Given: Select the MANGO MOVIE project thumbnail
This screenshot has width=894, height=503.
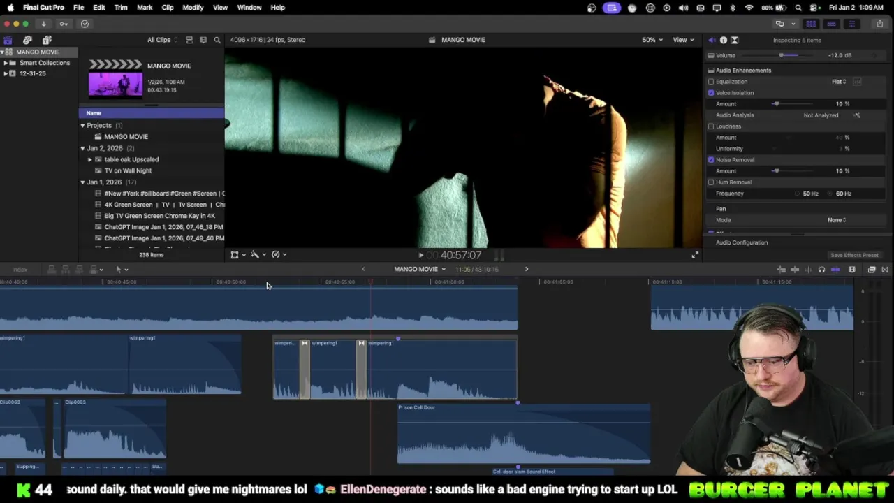Looking at the screenshot, I should [x=115, y=78].
